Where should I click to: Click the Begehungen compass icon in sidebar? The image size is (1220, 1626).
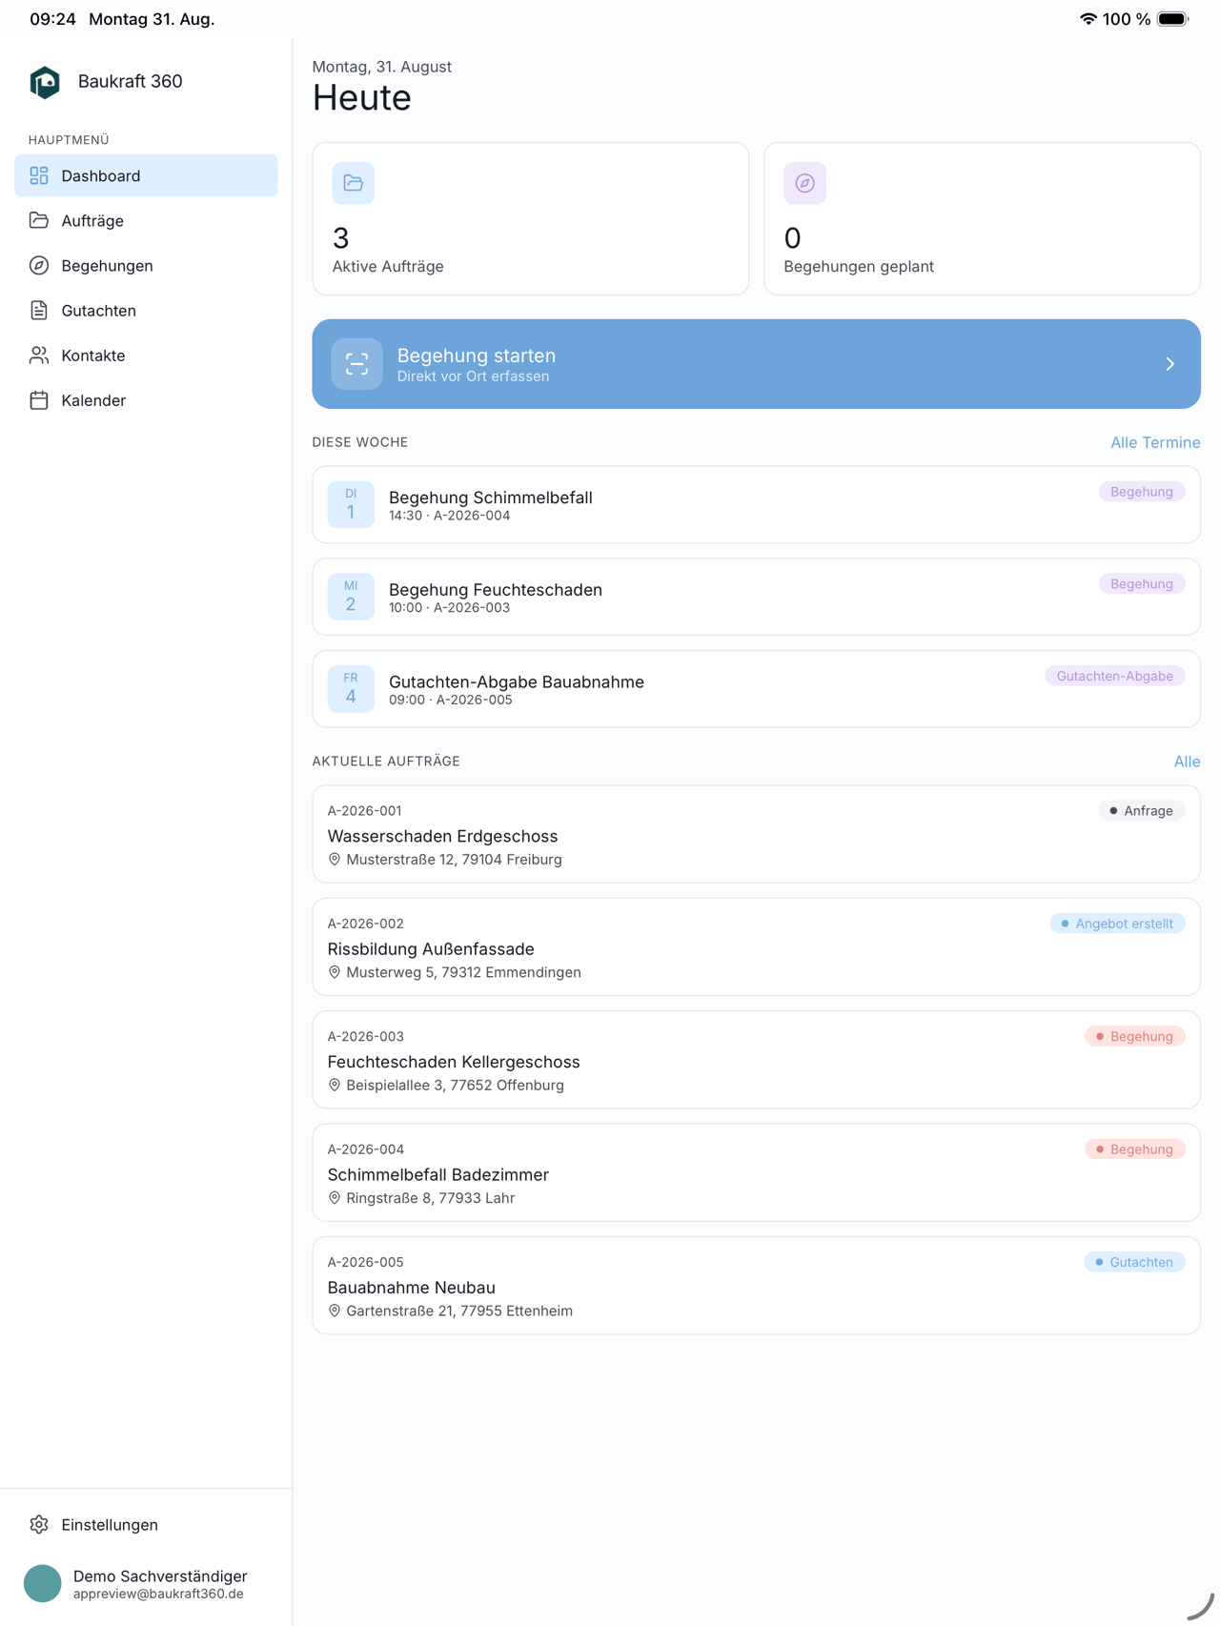click(39, 265)
